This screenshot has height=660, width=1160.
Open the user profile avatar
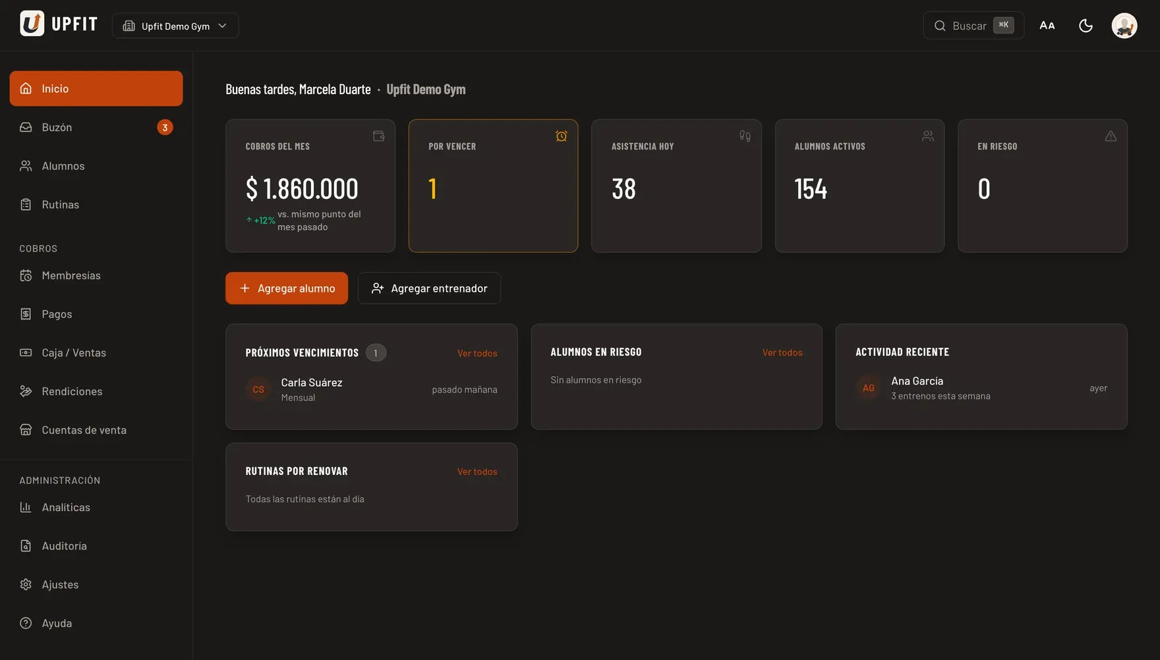tap(1124, 26)
